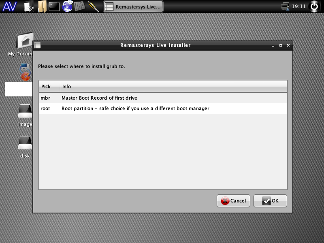The height and width of the screenshot is (243, 324).
Task: Select Remastersys Live taskbar entry
Action: click(x=133, y=6)
